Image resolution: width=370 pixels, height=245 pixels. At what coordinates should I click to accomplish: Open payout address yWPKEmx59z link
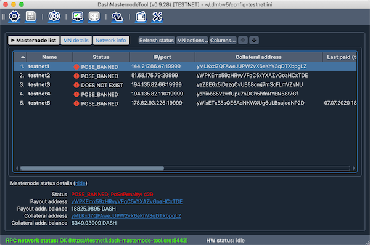click(126, 202)
